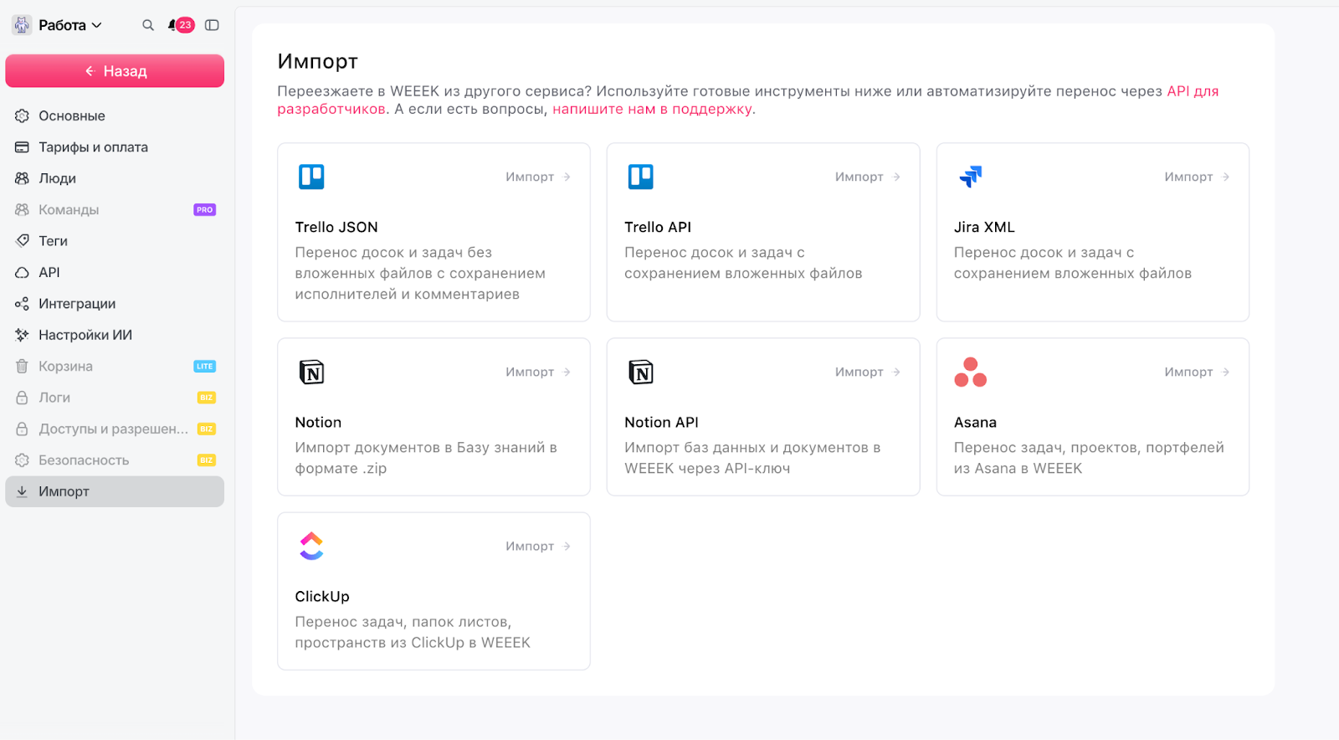Click the ClickUp logo icon

(x=311, y=546)
